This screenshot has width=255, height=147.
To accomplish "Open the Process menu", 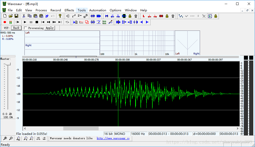I will coord(41,10).
